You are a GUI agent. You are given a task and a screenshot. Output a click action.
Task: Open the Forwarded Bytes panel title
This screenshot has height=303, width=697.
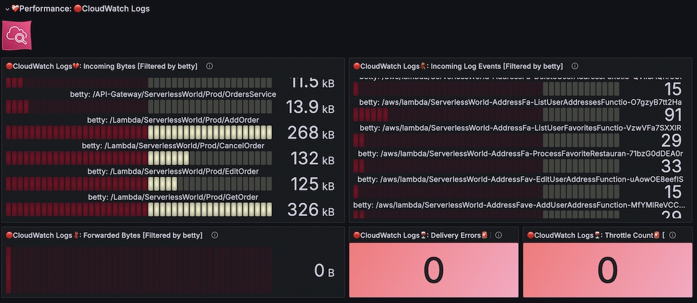point(104,236)
